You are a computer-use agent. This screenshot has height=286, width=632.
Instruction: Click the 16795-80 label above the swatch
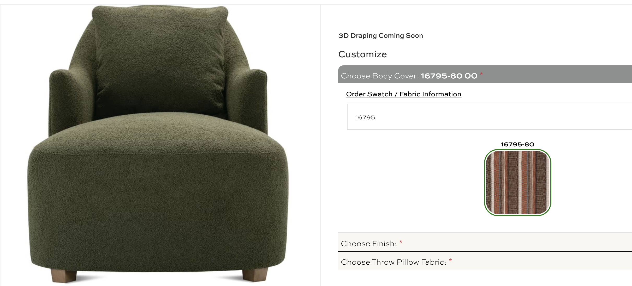click(x=517, y=144)
